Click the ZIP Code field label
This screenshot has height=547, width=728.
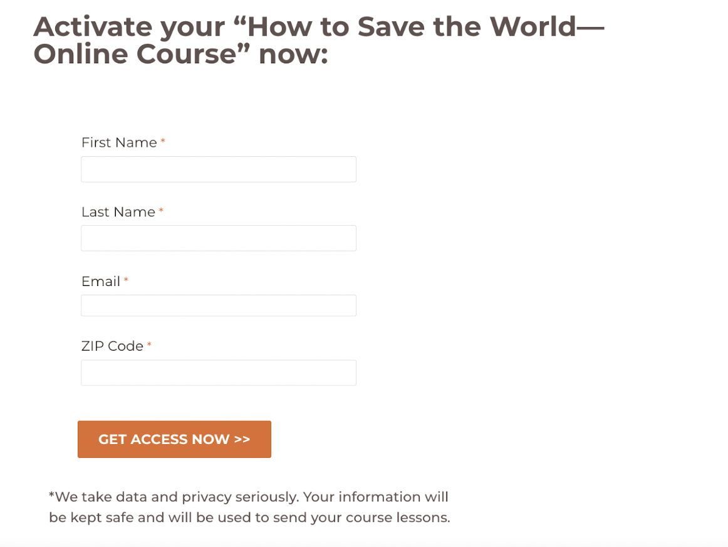point(111,346)
